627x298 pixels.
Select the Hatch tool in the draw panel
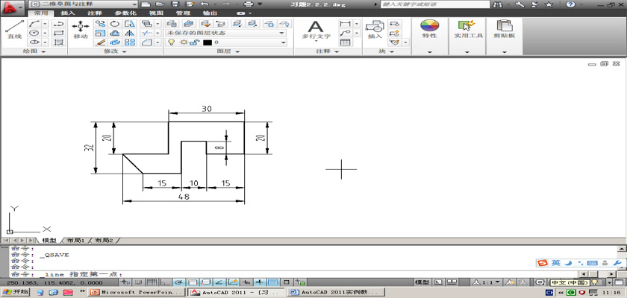59,42
